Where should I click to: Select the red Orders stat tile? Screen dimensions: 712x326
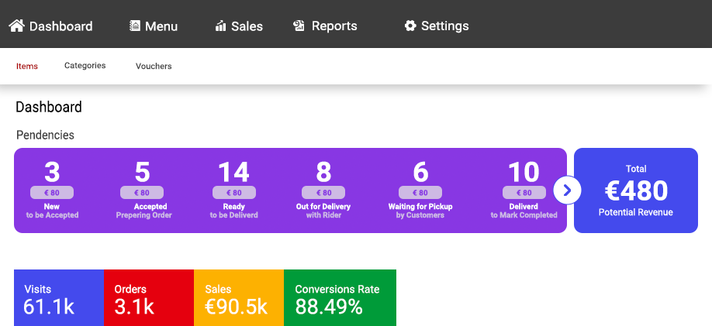point(148,297)
